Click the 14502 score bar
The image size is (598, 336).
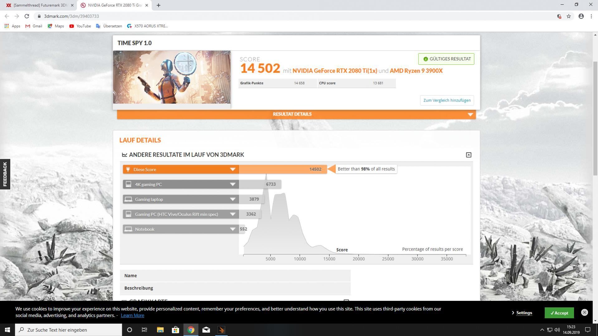point(283,169)
